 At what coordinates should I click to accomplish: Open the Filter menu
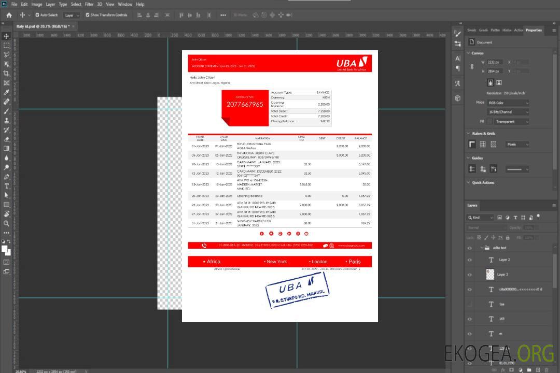point(89,4)
